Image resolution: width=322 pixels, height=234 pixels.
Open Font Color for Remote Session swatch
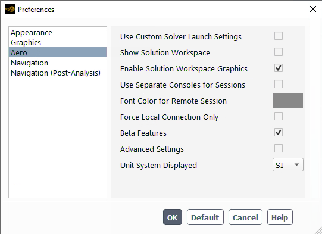[x=288, y=100]
